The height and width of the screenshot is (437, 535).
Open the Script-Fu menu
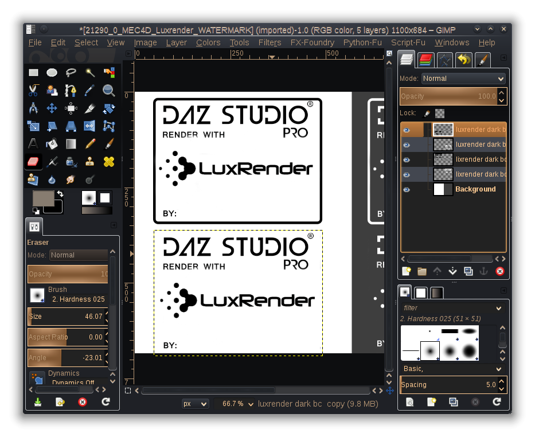point(408,42)
